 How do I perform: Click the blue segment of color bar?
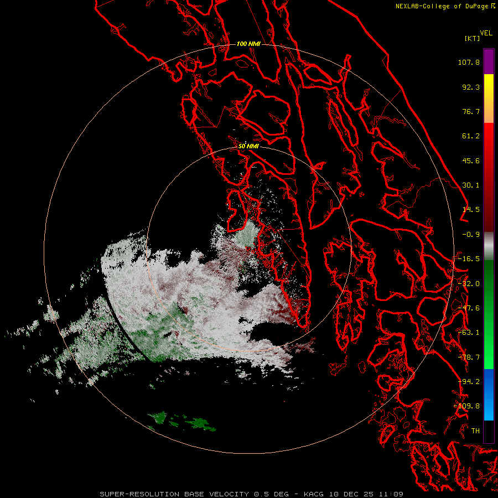[489, 395]
